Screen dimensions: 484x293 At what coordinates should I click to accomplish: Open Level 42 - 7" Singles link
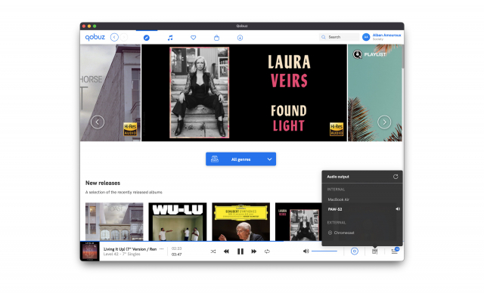(122, 254)
